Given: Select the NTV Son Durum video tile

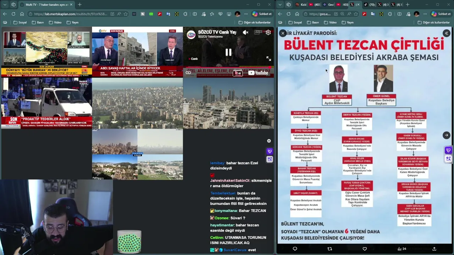Looking at the screenshot, I should [x=137, y=52].
